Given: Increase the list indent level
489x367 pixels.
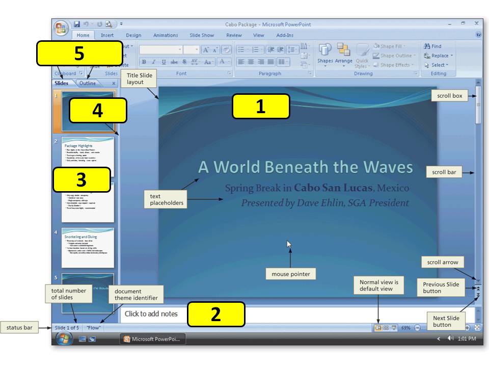Looking at the screenshot, I should 280,49.
